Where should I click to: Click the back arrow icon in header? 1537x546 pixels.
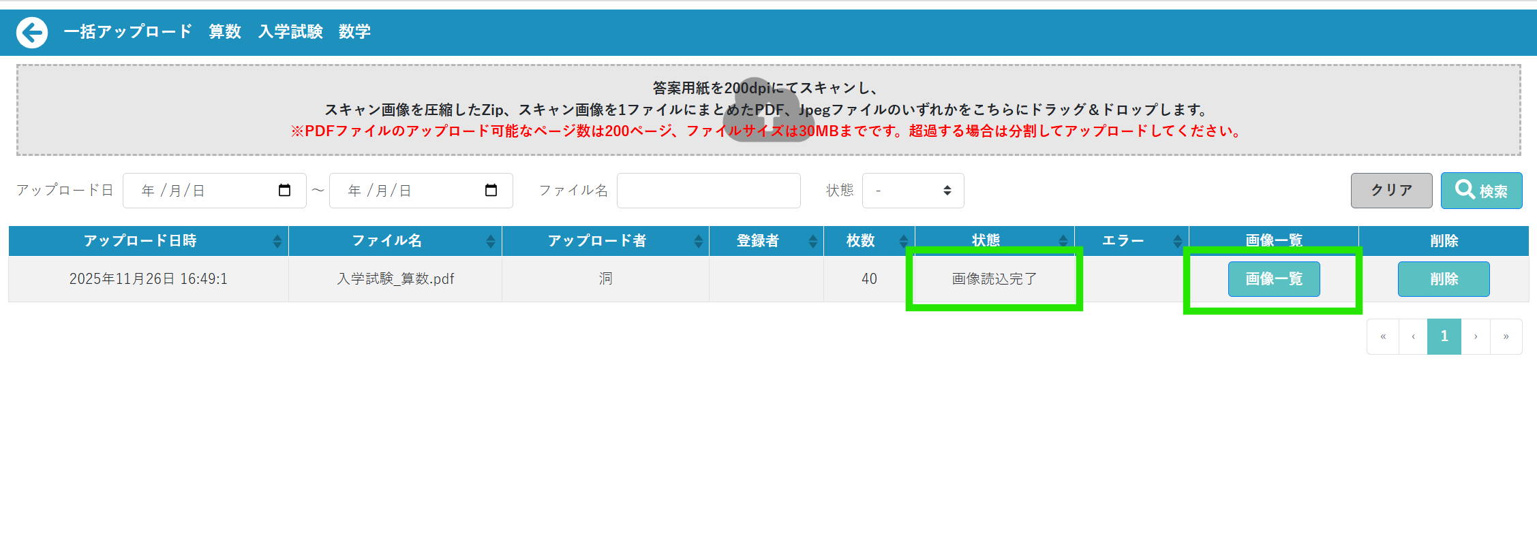(32, 32)
